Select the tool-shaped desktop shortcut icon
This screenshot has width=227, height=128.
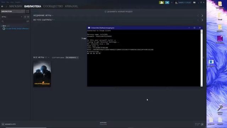(x=220, y=110)
